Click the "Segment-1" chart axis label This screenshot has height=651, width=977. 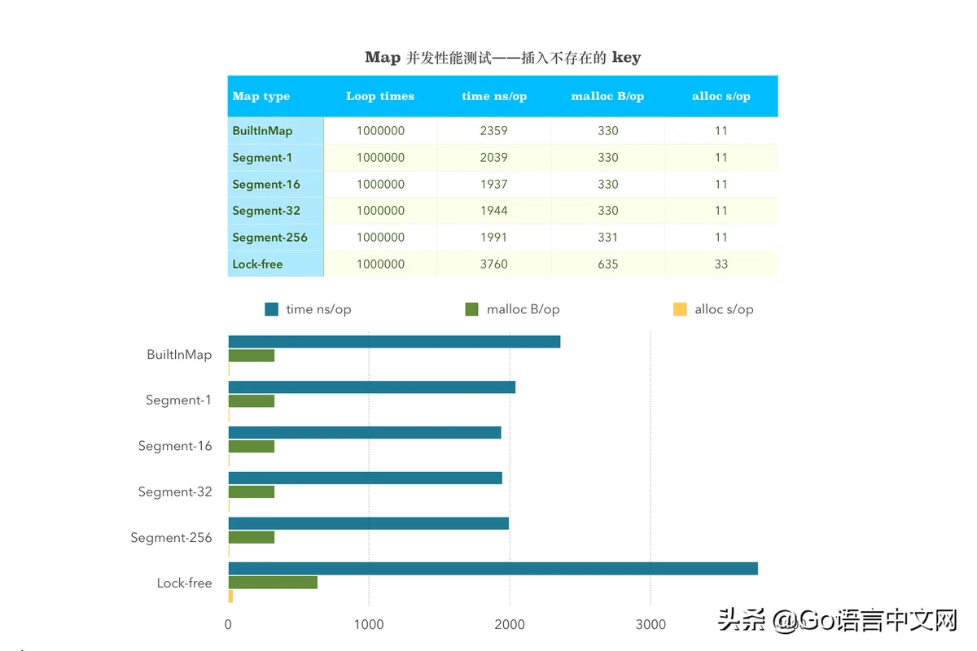[179, 400]
